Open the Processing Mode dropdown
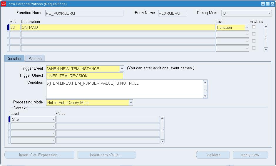 [131, 103]
